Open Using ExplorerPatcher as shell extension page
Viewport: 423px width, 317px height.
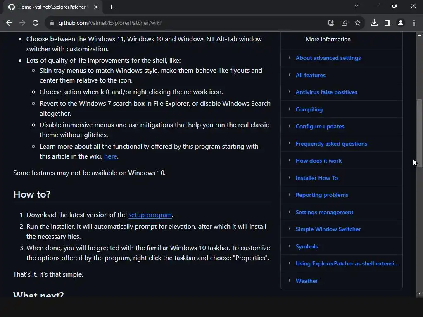pos(347,263)
